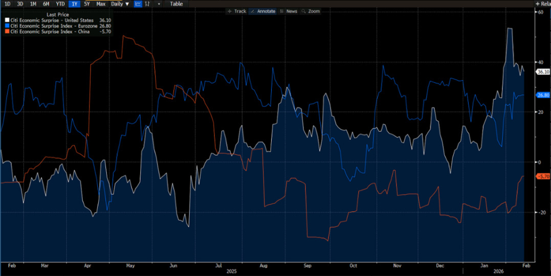Choose the Max time range tab
Viewport: 551px width, 276px height.
101,4
